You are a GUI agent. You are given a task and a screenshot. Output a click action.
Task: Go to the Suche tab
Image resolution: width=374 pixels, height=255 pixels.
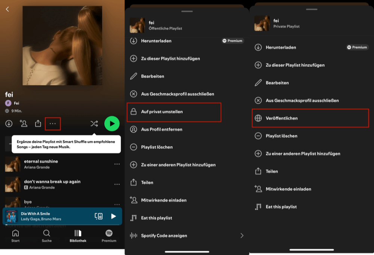[x=46, y=236]
